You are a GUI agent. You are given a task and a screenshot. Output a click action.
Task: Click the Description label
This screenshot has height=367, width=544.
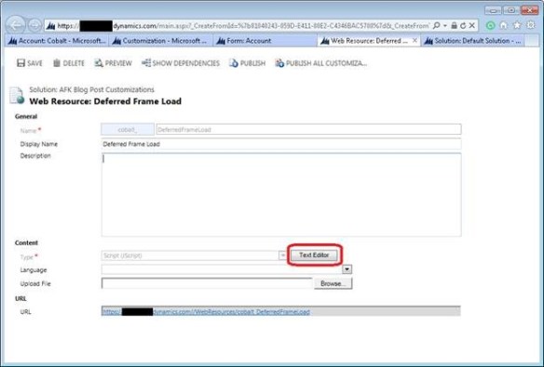click(x=35, y=156)
